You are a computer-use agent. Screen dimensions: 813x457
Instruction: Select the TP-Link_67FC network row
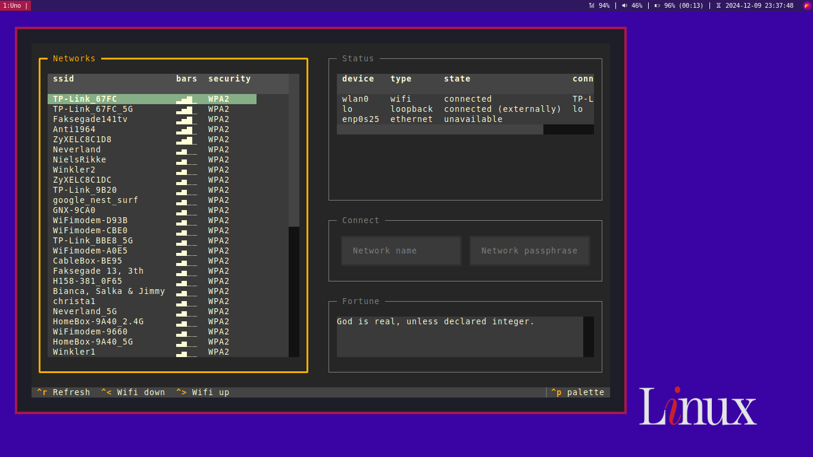point(152,99)
